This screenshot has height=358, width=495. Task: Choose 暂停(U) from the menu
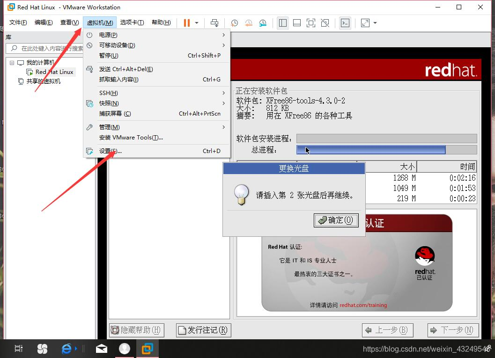coord(156,56)
